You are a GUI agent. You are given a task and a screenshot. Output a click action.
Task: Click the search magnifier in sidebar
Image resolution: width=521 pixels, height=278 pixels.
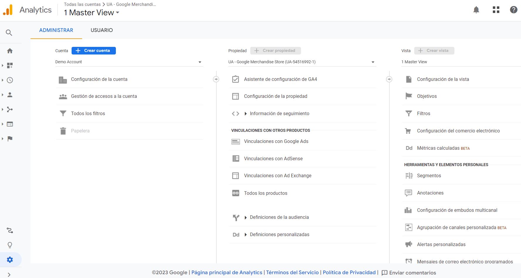pos(9,33)
